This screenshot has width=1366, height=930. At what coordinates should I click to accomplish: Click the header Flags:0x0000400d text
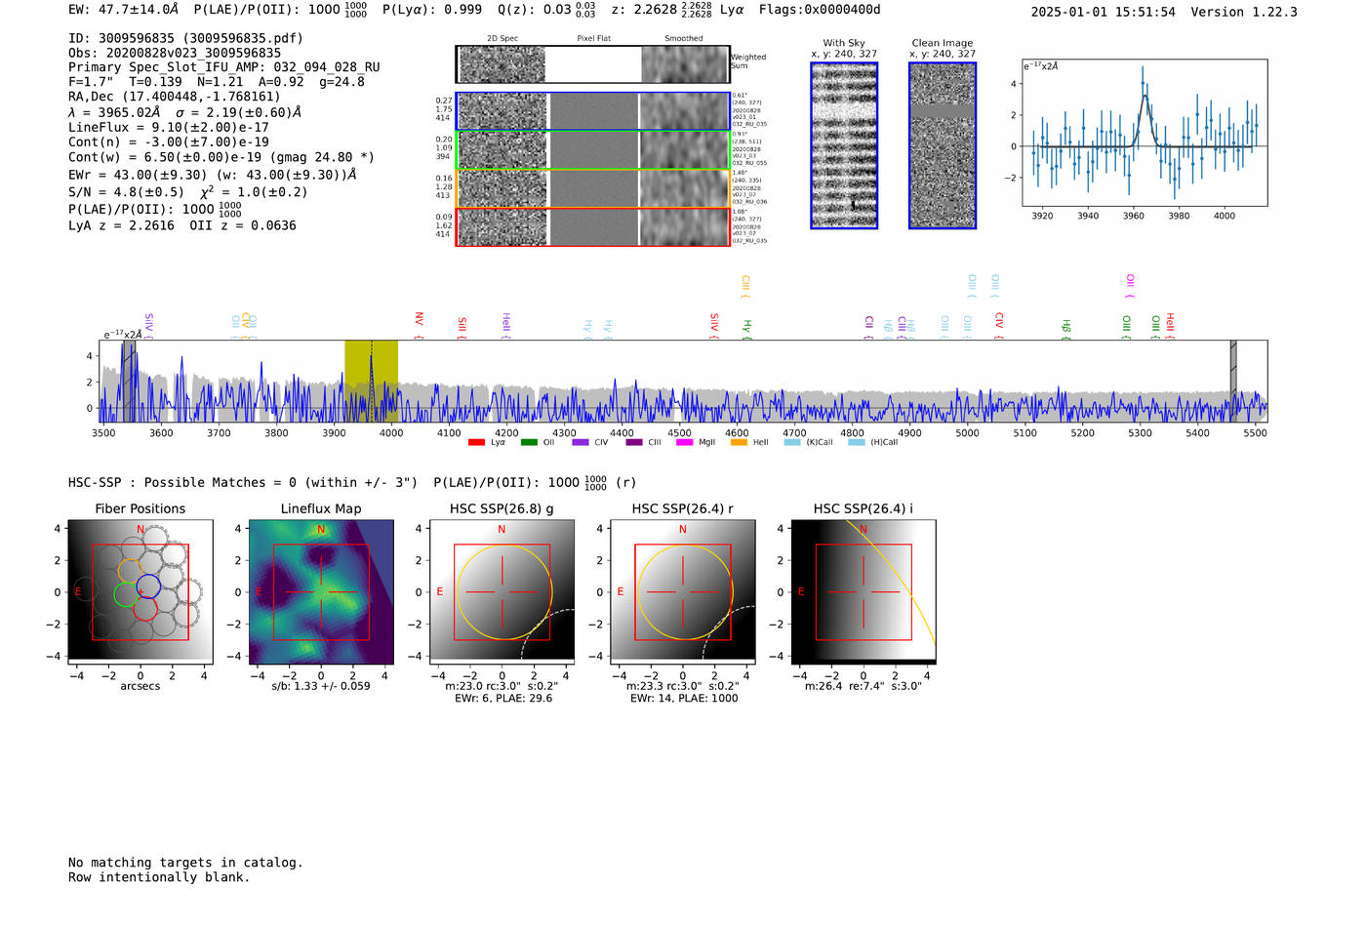[x=820, y=10]
